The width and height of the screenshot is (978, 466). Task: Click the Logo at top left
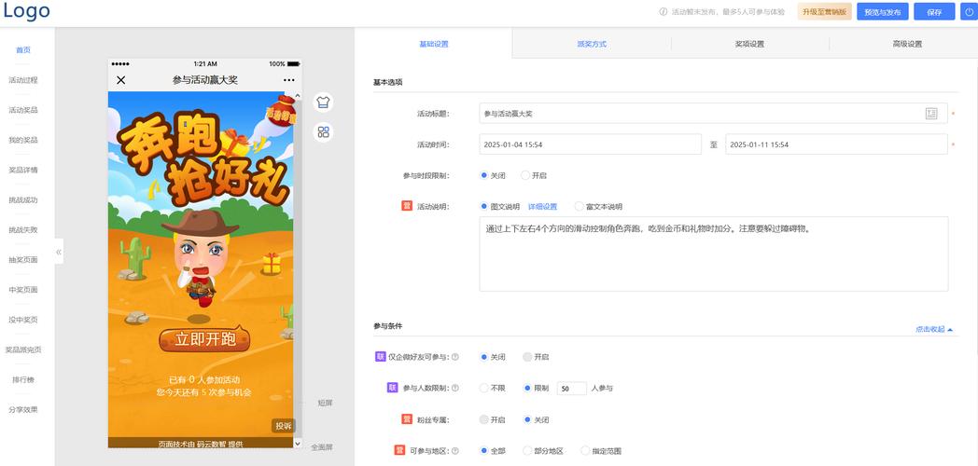tap(27, 11)
